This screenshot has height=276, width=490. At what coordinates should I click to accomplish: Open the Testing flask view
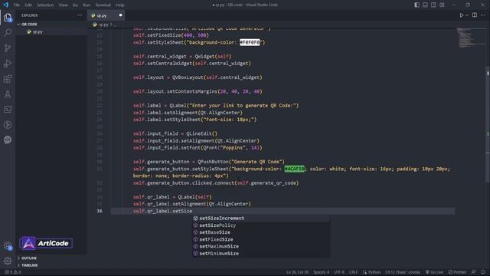coord(8,94)
